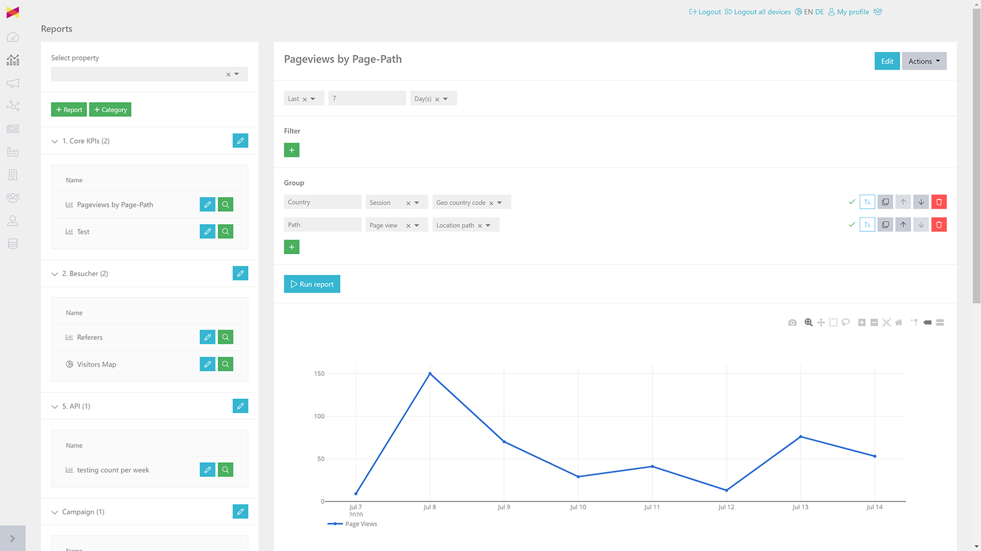The image size is (981, 551).
Task: Select the Box Select chart tool
Action: coord(833,323)
